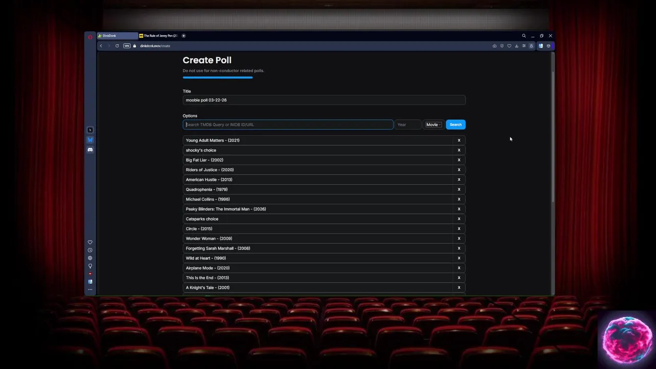Select the Wonder Woman - (2009) text
656x369 pixels.
pyautogui.click(x=209, y=238)
